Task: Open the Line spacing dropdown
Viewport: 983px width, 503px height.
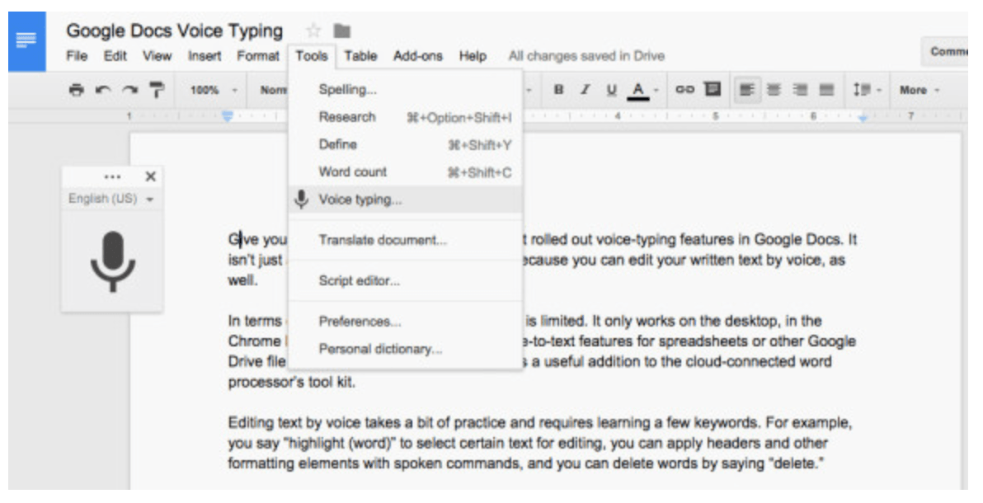Action: pyautogui.click(x=867, y=90)
